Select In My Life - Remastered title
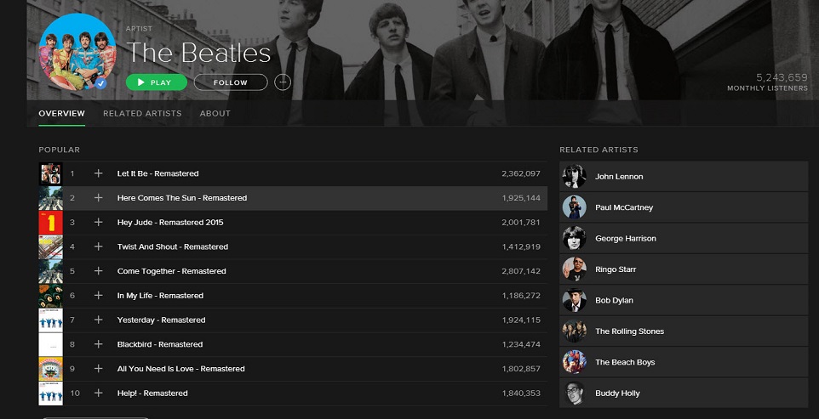The height and width of the screenshot is (419, 819). click(160, 296)
